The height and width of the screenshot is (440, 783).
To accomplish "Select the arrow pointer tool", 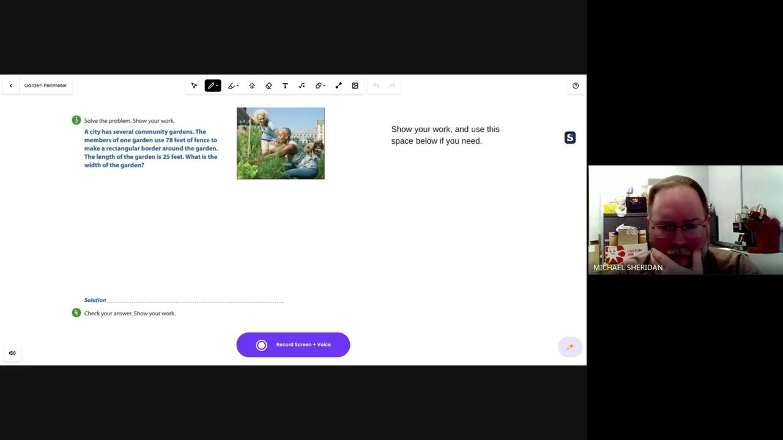I will [195, 86].
